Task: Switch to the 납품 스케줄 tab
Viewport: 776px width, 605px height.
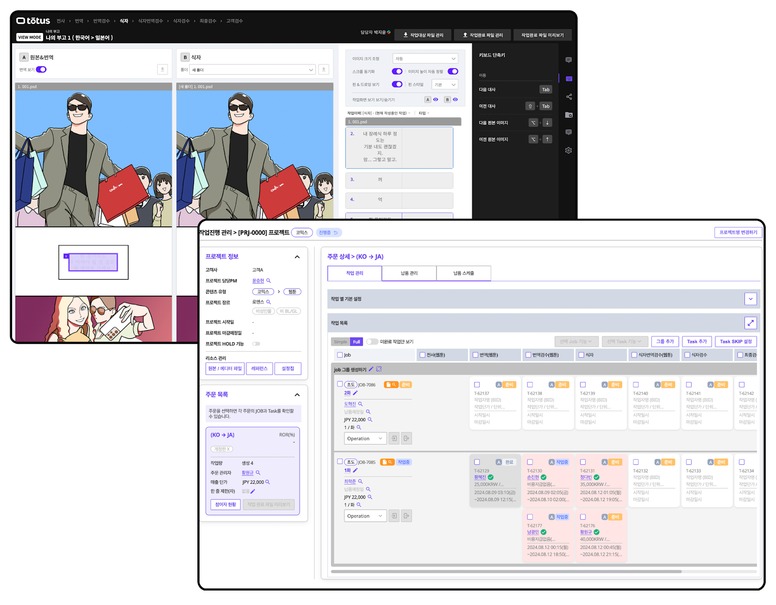Action: coord(464,273)
